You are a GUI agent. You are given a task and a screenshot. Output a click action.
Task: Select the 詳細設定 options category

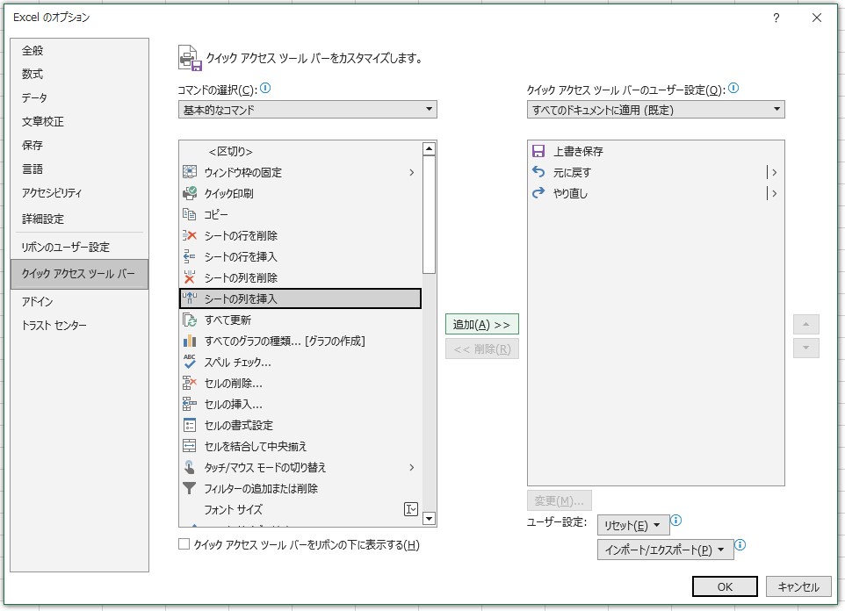tap(79, 219)
